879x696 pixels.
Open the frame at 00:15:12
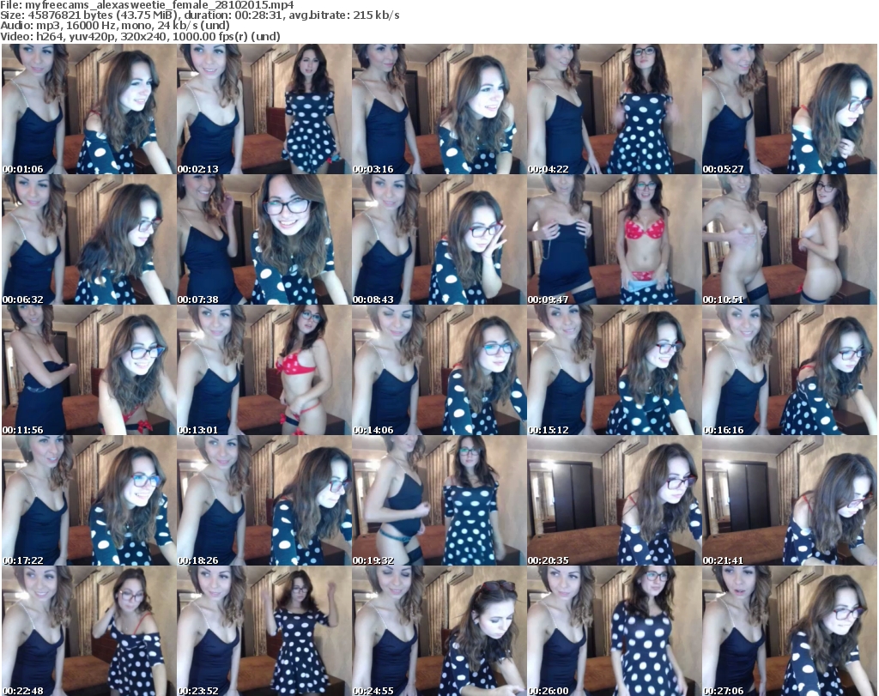point(614,370)
